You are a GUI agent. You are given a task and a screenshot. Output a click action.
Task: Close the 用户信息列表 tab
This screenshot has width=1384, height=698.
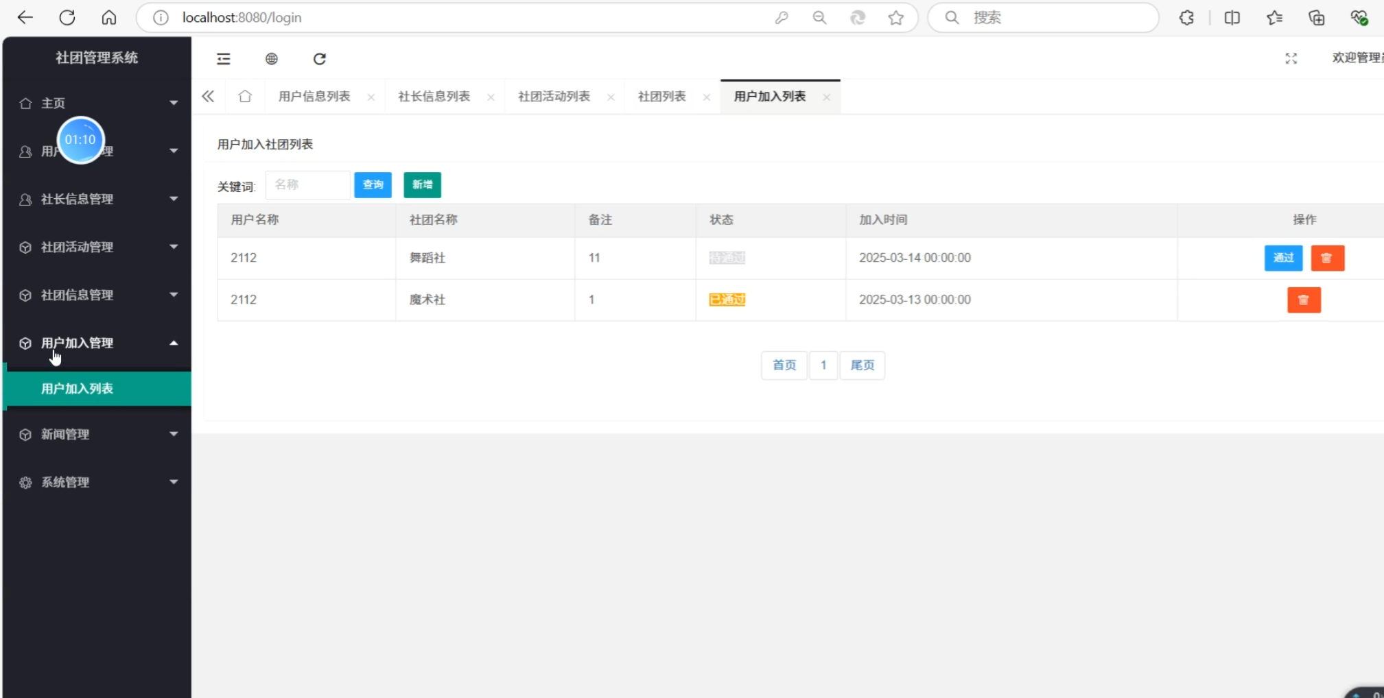point(371,97)
